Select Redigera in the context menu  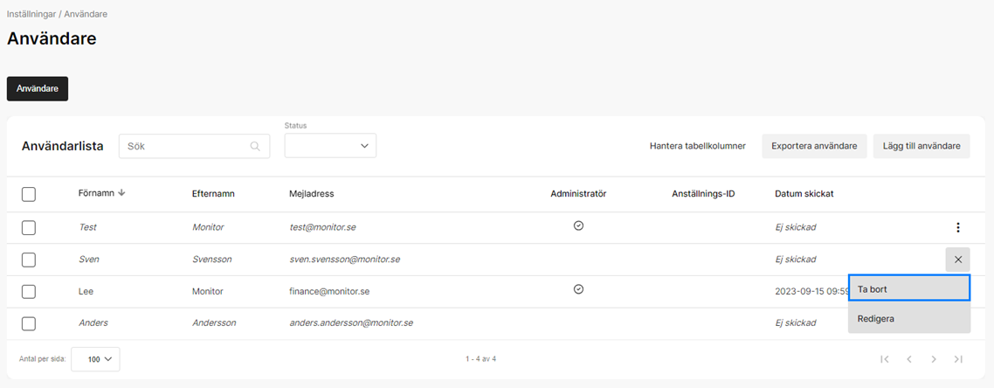click(x=908, y=319)
